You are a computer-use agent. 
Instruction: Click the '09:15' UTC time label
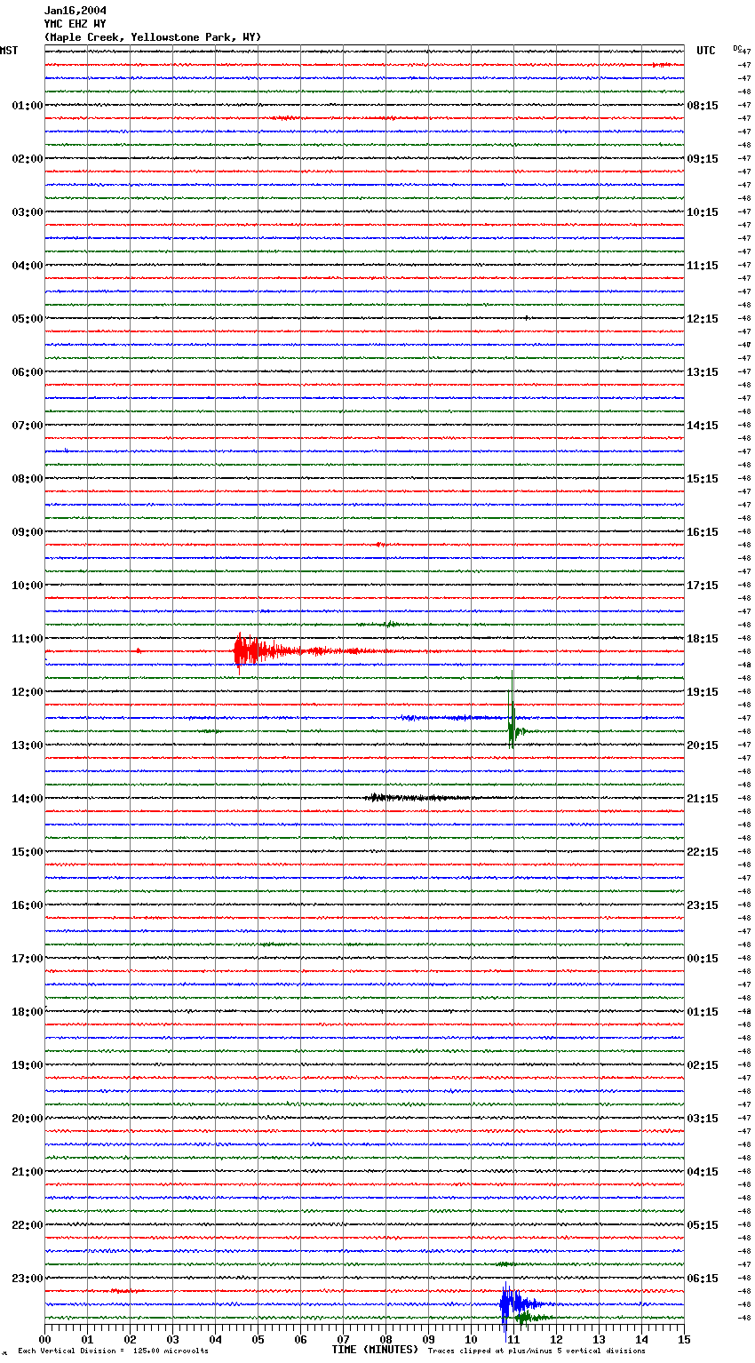coord(703,159)
